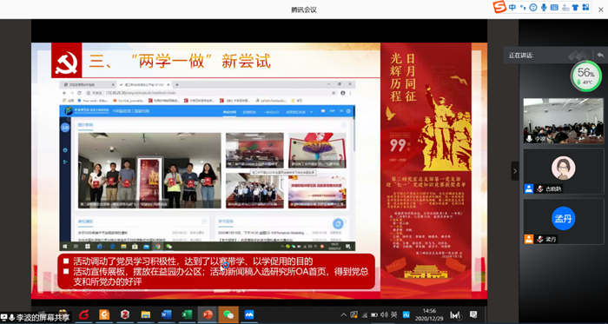This screenshot has height=324, width=608.
Task: Activate Sogou voice input microphone
Action: pos(544,7)
